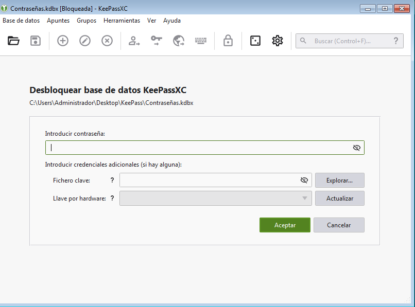
Task: Open the Herramientas menu
Action: click(x=122, y=21)
